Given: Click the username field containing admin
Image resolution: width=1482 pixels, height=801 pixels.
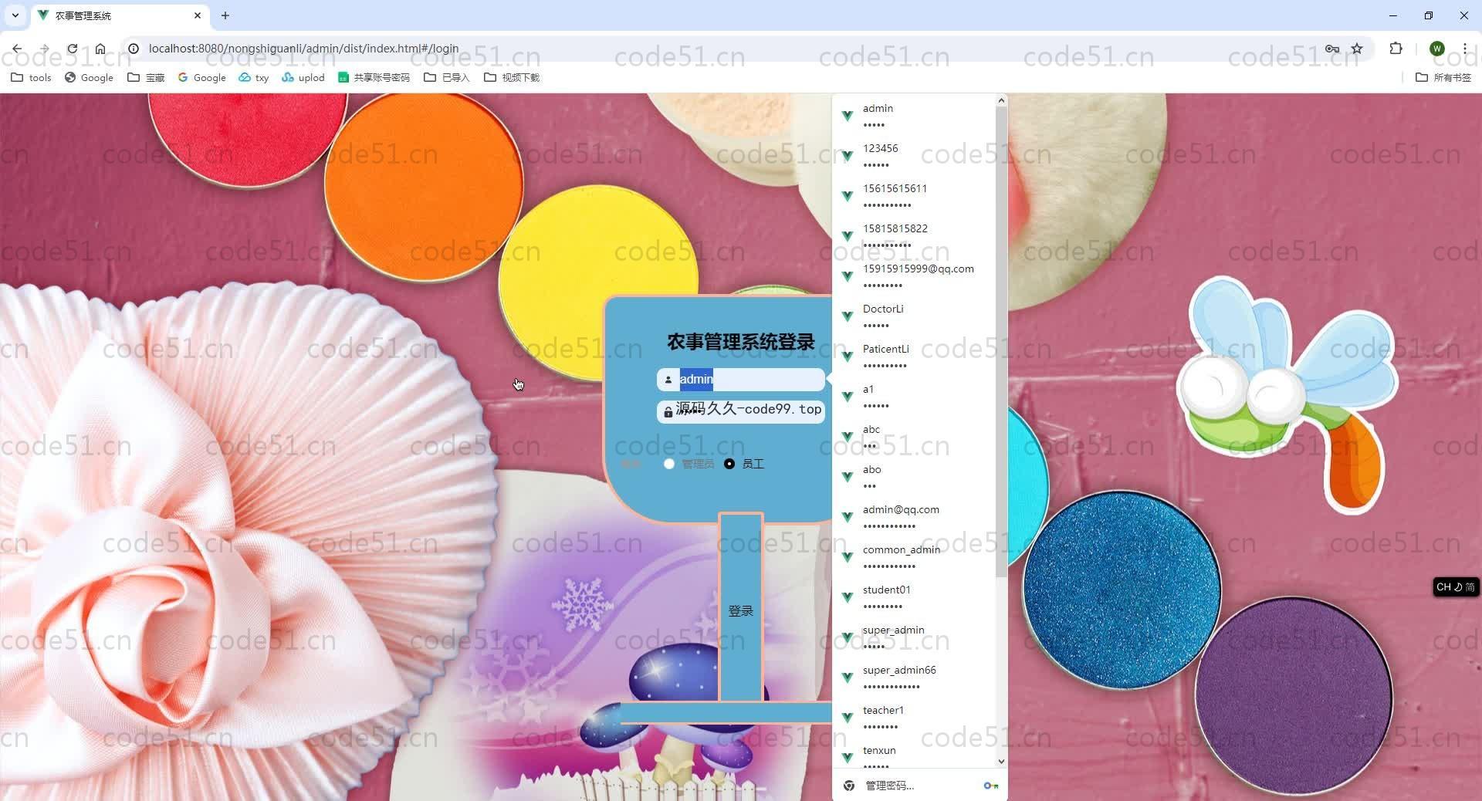Looking at the screenshot, I should [x=741, y=379].
